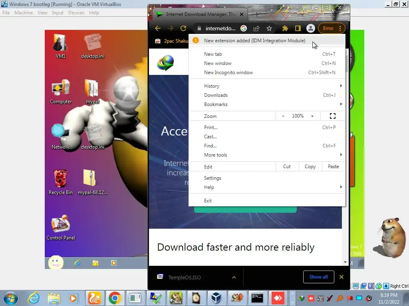
Task: Click the fullscreen icon in Zoom row
Action: [x=333, y=116]
